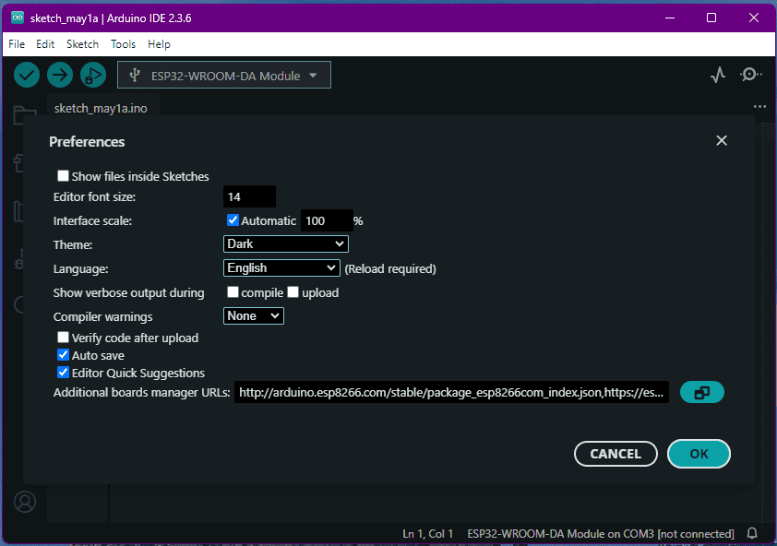777x546 pixels.
Task: Close the Preferences dialog with the X
Action: click(x=722, y=141)
